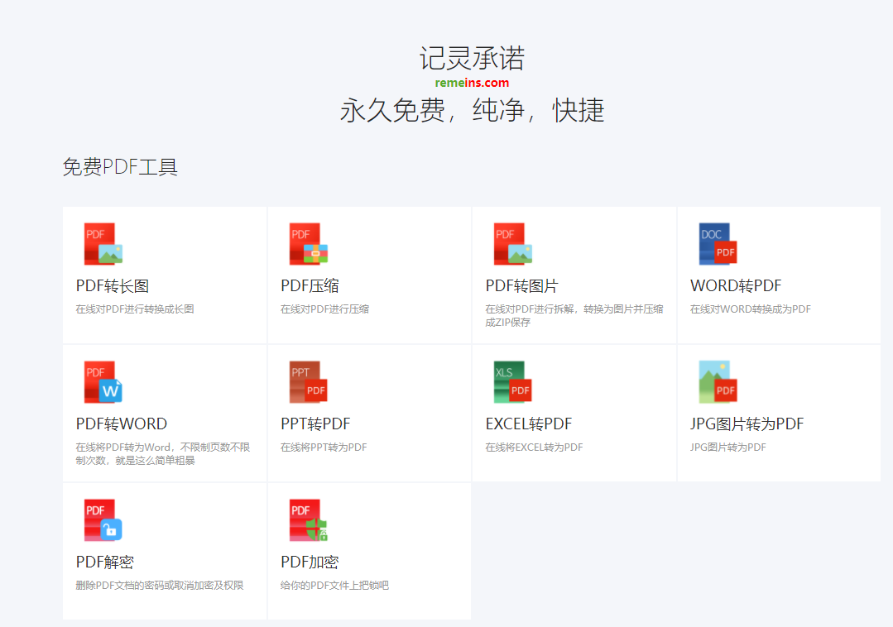Open the PDF转长图 title link
Image resolution: width=893 pixels, height=627 pixels.
[113, 286]
